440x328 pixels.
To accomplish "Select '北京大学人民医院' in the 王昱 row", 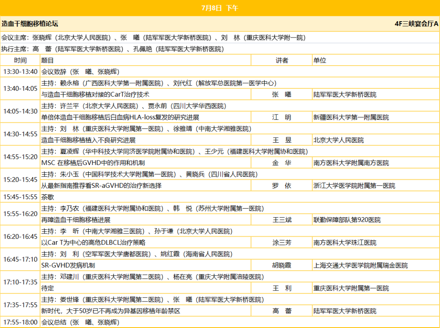I will coord(376,140).
